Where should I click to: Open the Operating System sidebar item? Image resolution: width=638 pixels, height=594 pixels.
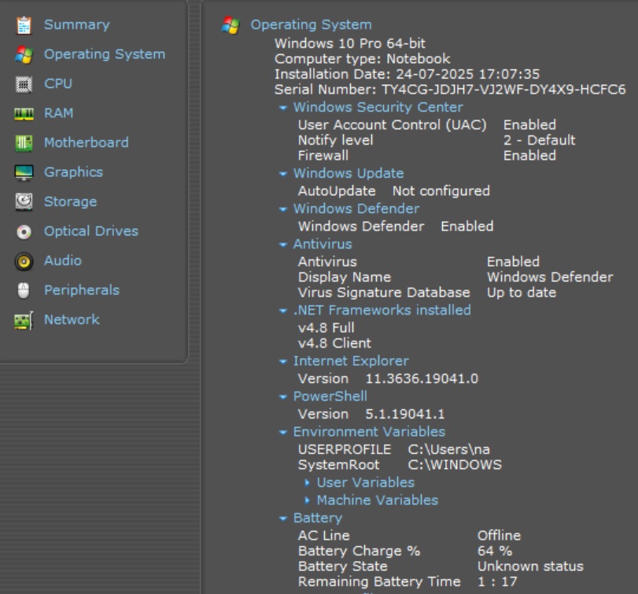click(x=104, y=54)
